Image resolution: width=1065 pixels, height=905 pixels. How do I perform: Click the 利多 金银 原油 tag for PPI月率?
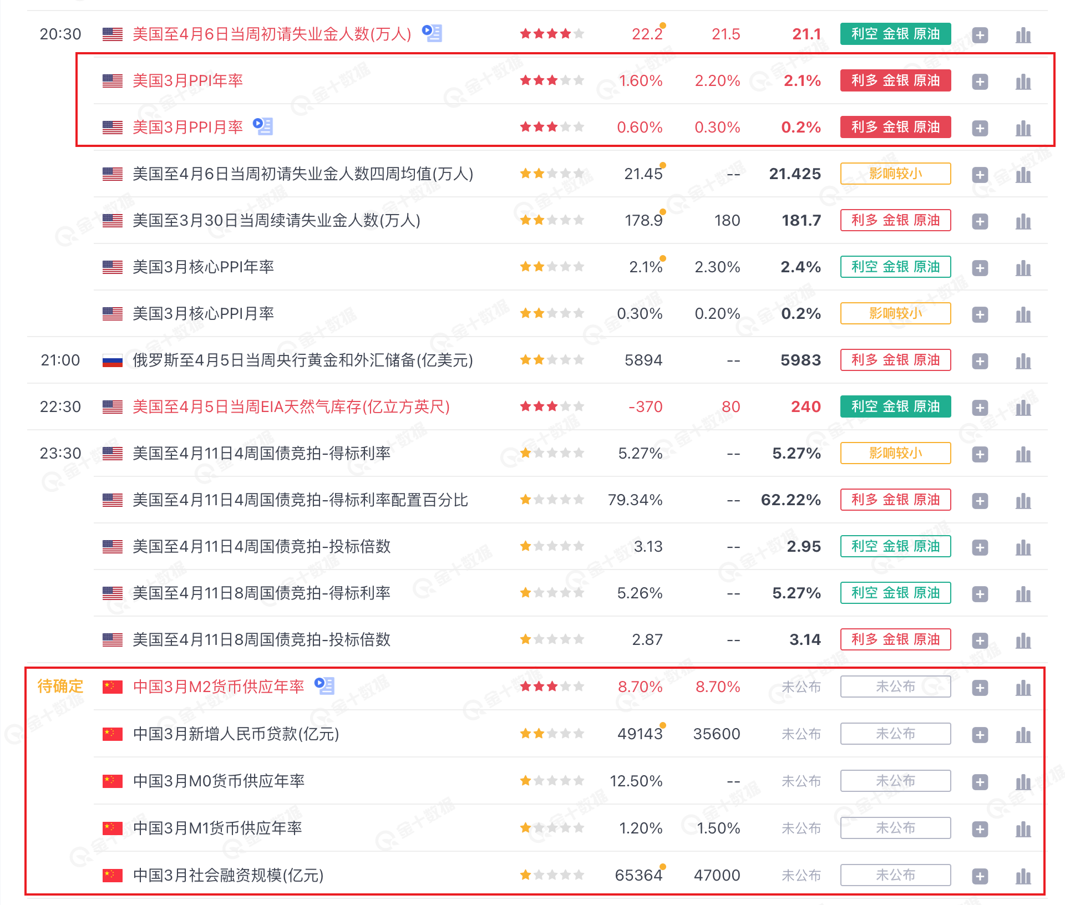[895, 127]
